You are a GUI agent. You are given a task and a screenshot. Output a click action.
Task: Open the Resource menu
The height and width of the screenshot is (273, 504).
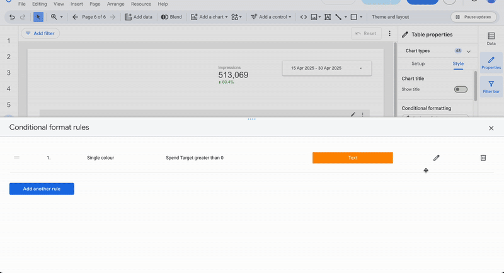[x=141, y=4]
